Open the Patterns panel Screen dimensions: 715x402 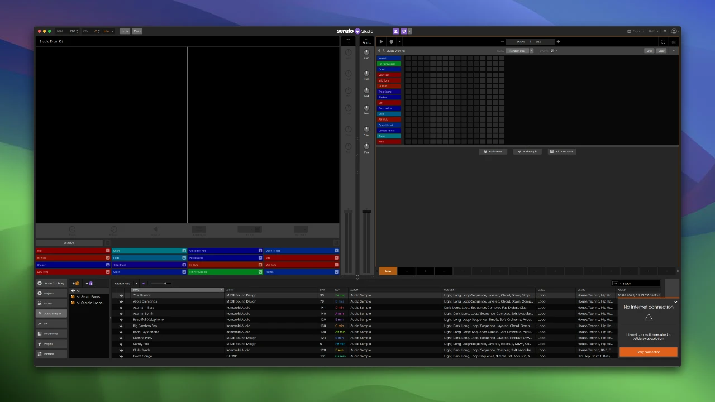49,354
